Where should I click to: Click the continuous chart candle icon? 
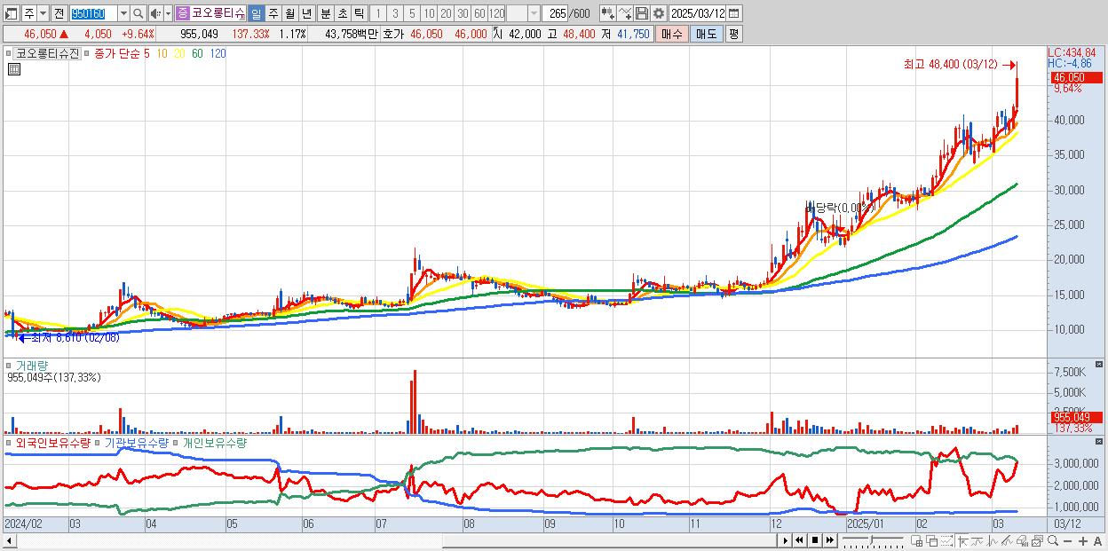pos(607,13)
